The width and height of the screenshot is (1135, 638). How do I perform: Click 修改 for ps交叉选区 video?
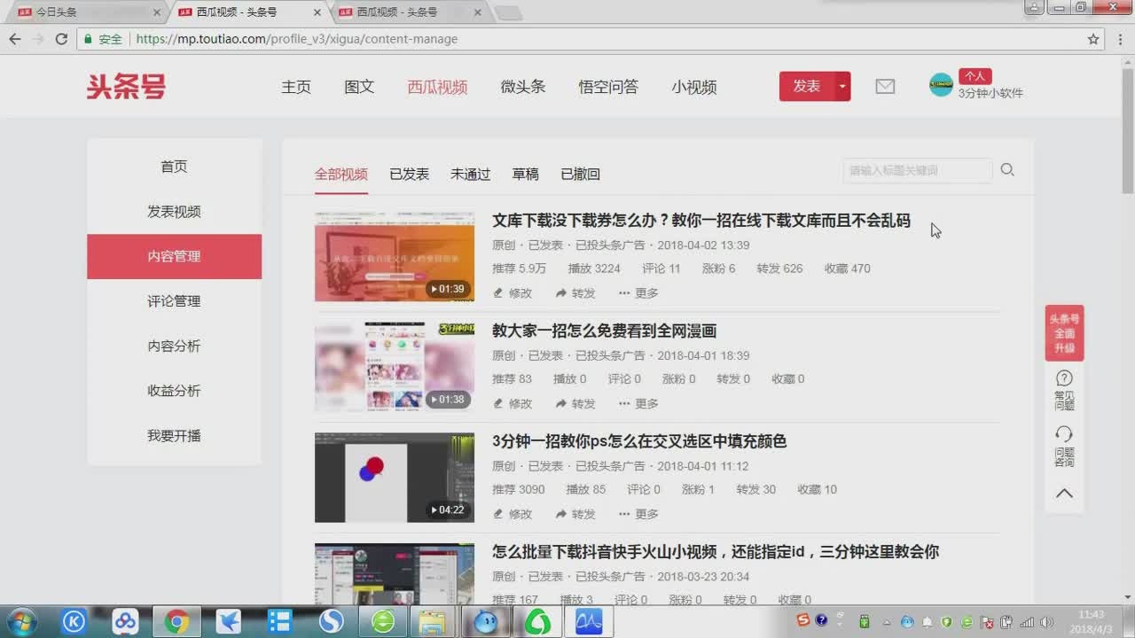coord(513,514)
